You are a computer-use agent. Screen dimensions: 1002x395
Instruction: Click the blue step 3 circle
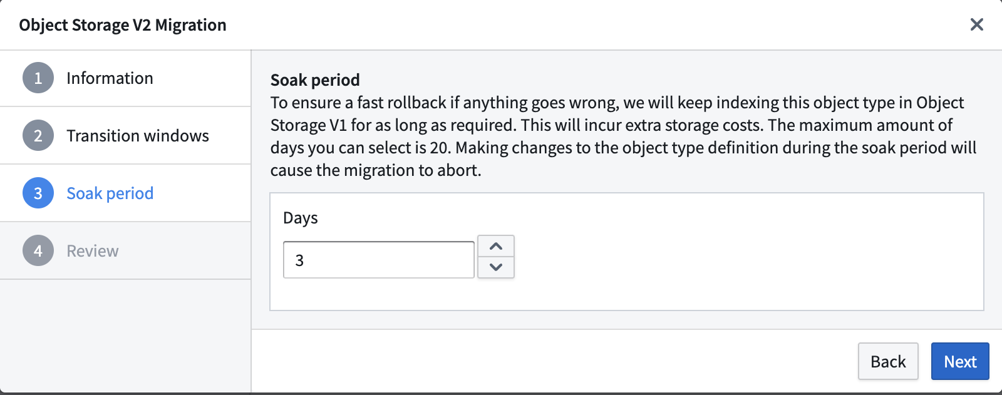pos(38,193)
